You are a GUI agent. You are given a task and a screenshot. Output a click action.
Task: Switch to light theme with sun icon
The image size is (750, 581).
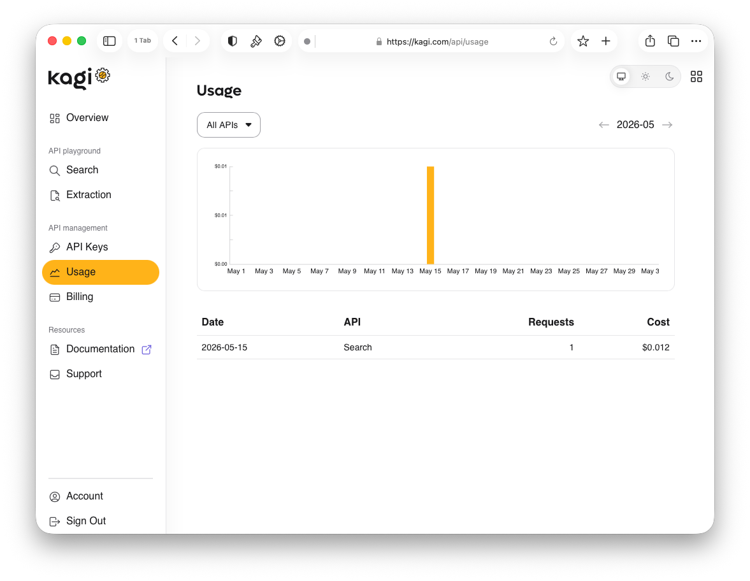(x=645, y=76)
